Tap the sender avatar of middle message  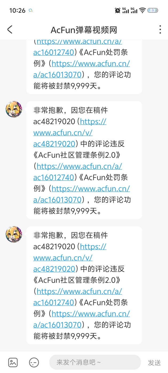[14, 109]
